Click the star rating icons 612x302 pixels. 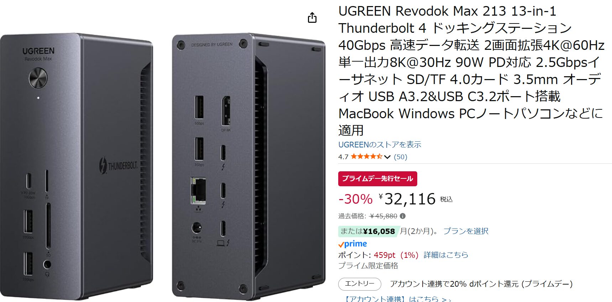366,156
